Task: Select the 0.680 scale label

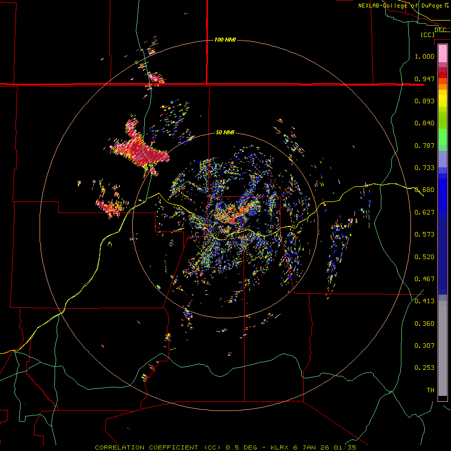Action: 424,189
